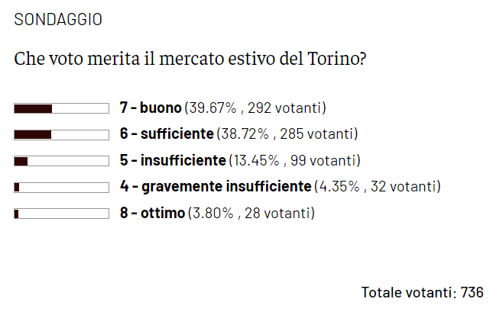
Task: Click the progress bar for 5 - insufficiente
Action: (x=61, y=161)
